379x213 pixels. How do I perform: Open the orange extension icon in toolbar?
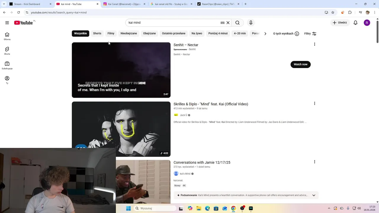pos(343,12)
